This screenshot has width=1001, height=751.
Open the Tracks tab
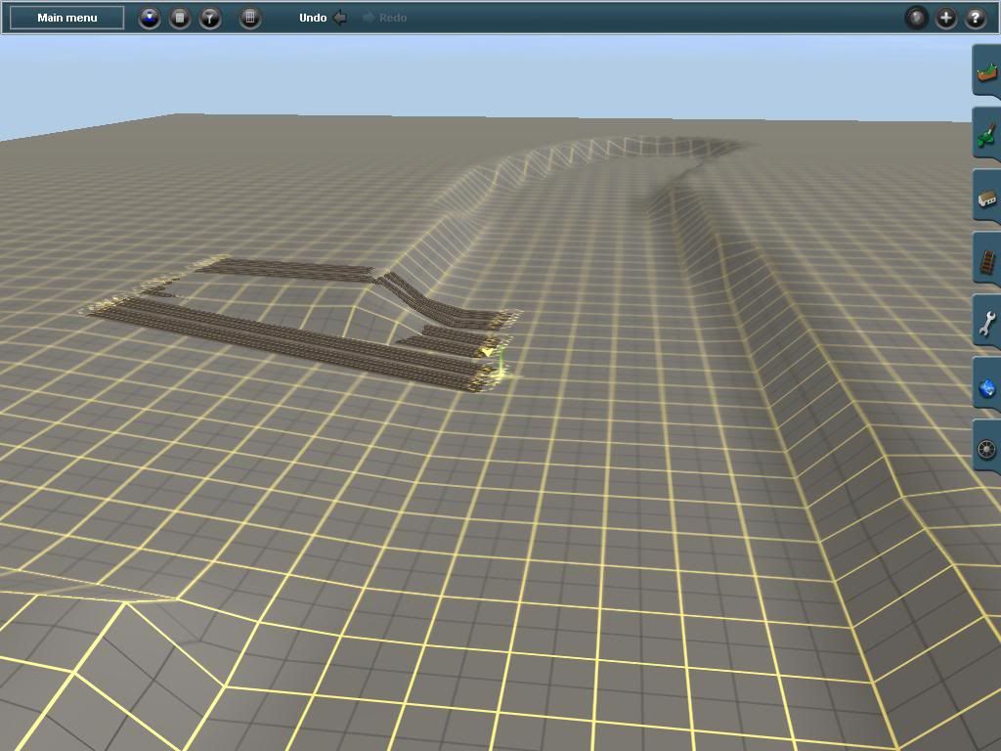coord(987,259)
